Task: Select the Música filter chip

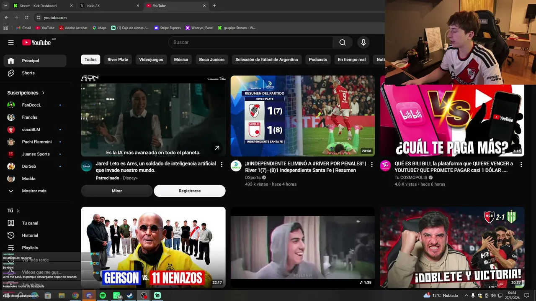Action: (x=181, y=60)
